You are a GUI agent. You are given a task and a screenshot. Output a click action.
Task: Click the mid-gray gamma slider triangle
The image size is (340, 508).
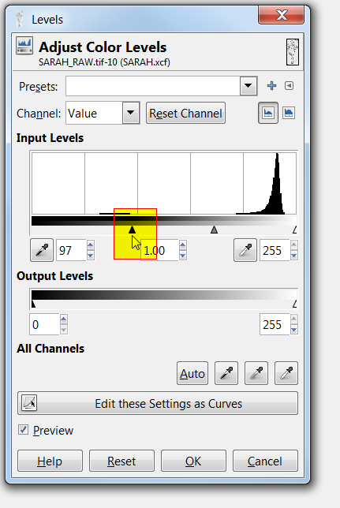pyautogui.click(x=214, y=230)
